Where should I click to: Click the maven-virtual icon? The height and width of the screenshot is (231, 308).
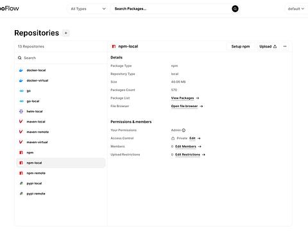click(21, 142)
